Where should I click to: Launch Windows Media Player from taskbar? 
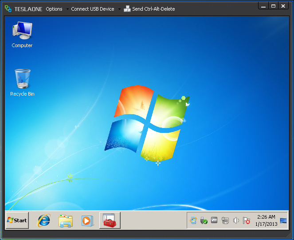click(x=87, y=221)
